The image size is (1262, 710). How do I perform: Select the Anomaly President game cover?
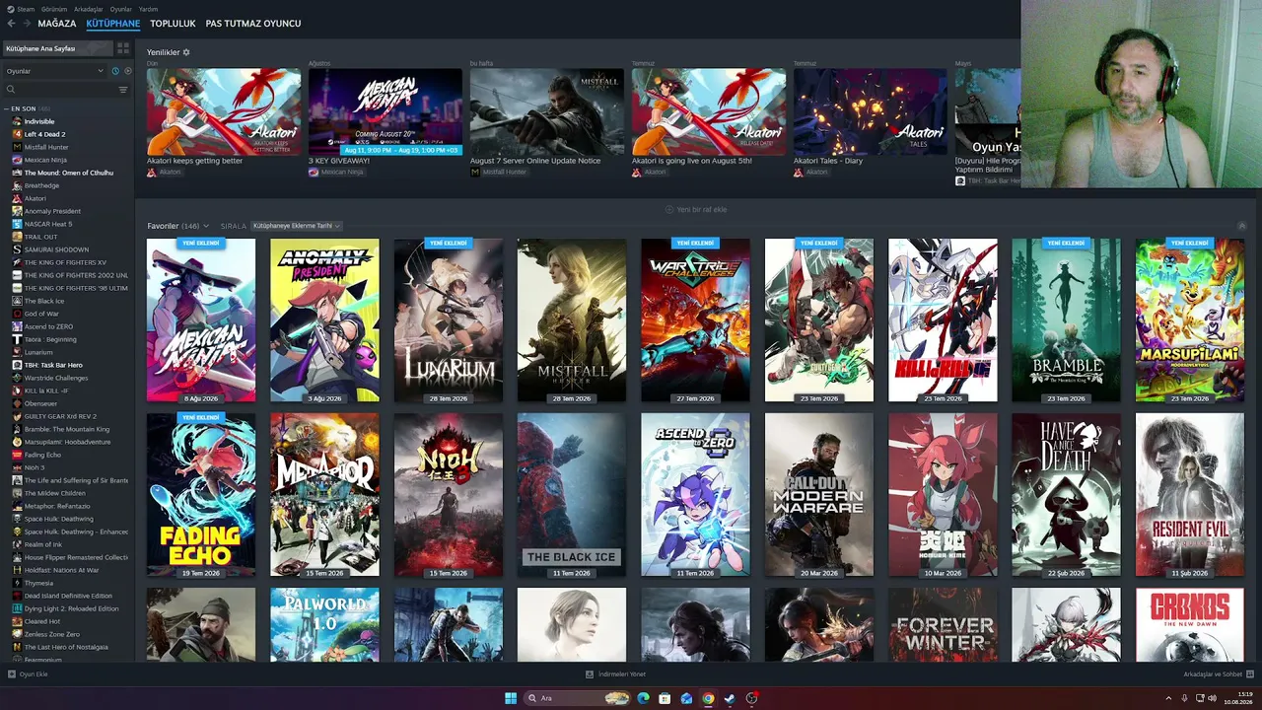pos(324,320)
